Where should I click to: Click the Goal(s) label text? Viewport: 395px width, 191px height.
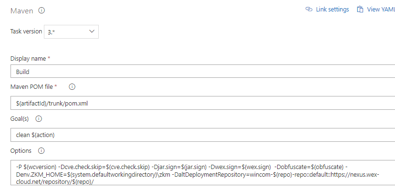click(x=20, y=119)
